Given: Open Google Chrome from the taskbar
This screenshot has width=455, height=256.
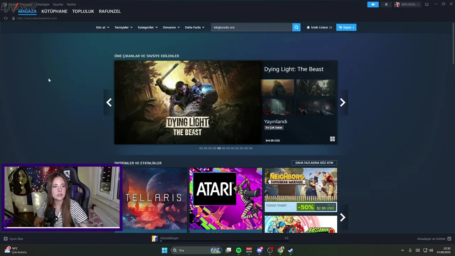Looking at the screenshot, I should pos(280,250).
